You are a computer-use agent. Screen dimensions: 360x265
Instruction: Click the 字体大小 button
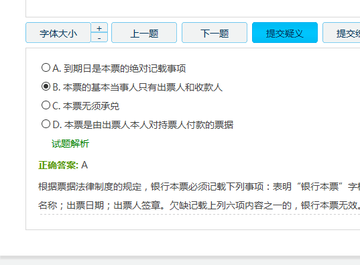point(58,33)
